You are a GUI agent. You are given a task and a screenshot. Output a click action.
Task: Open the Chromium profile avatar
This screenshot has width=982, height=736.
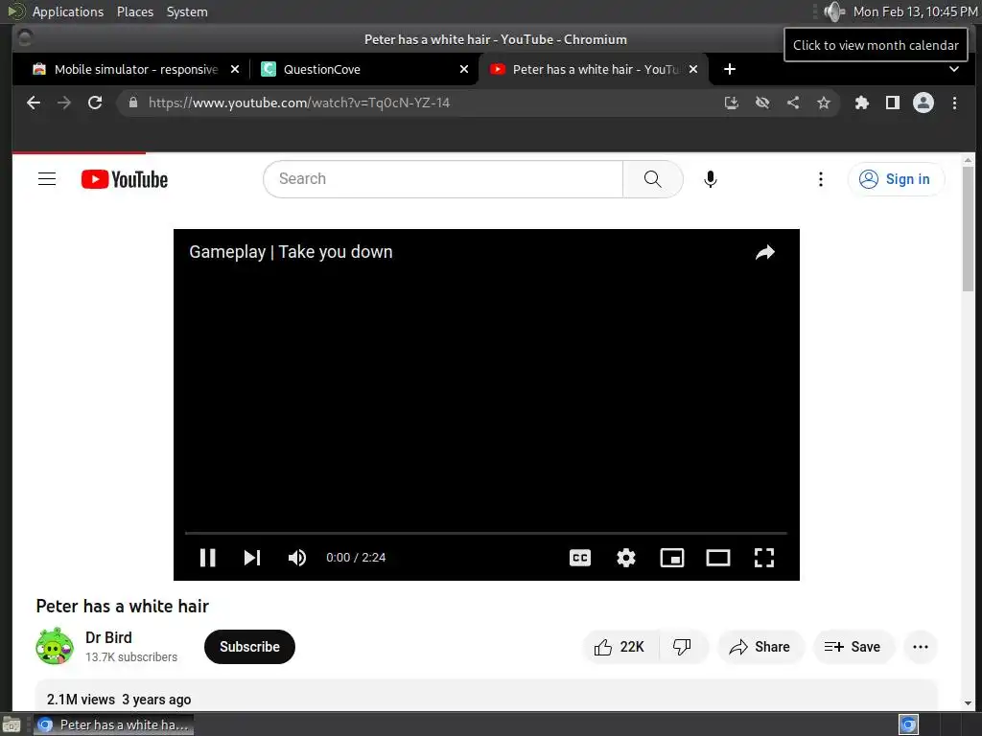(924, 103)
